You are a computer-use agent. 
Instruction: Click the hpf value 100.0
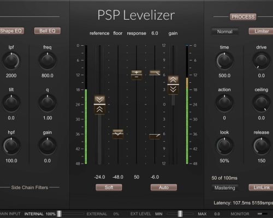tap(11, 161)
